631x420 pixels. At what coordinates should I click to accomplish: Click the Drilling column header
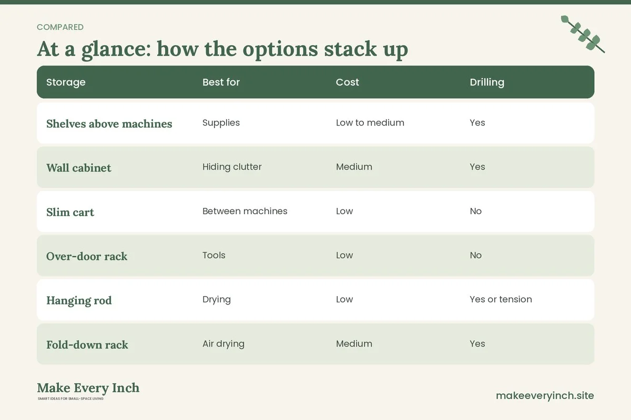pos(487,82)
